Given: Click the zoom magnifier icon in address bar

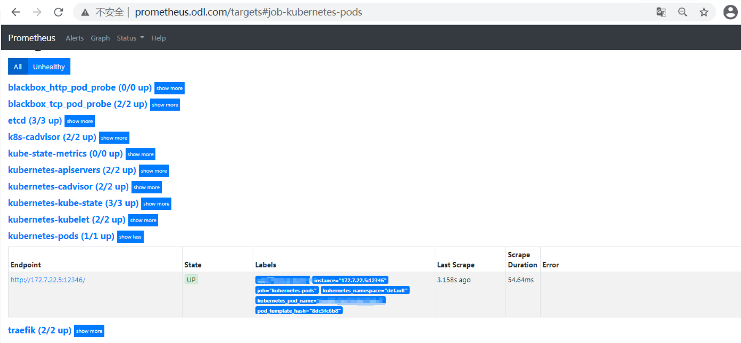Looking at the screenshot, I should point(682,12).
